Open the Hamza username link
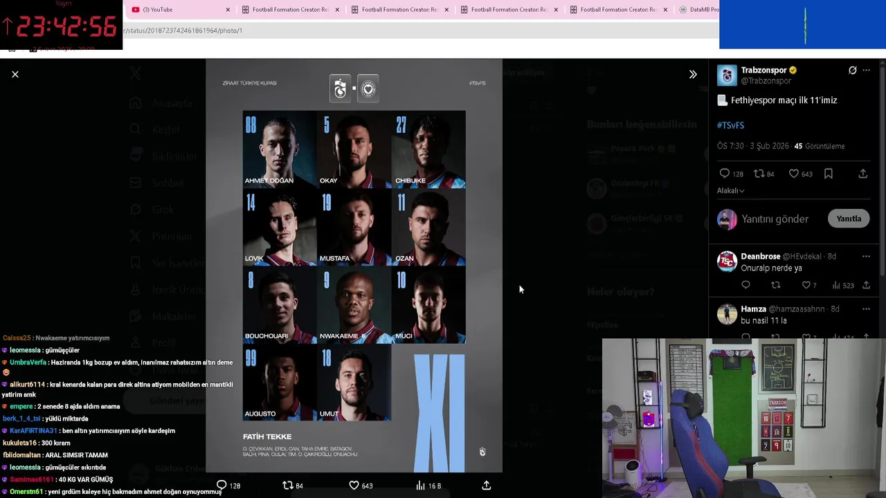 [754, 309]
